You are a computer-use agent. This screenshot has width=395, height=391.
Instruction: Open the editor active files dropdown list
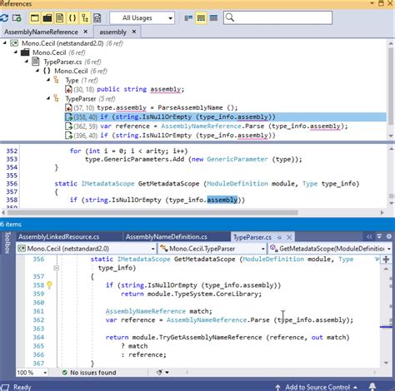pos(379,237)
